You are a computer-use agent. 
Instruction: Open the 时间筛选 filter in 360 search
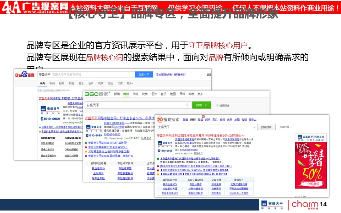coord(222,105)
